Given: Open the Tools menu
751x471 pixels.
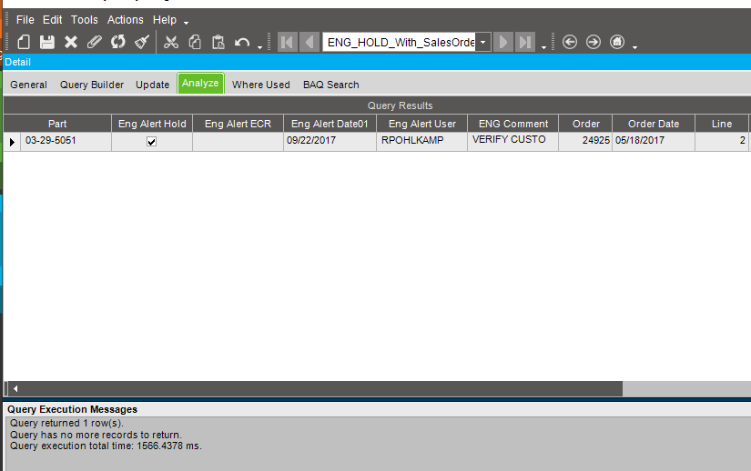Looking at the screenshot, I should click(x=85, y=20).
